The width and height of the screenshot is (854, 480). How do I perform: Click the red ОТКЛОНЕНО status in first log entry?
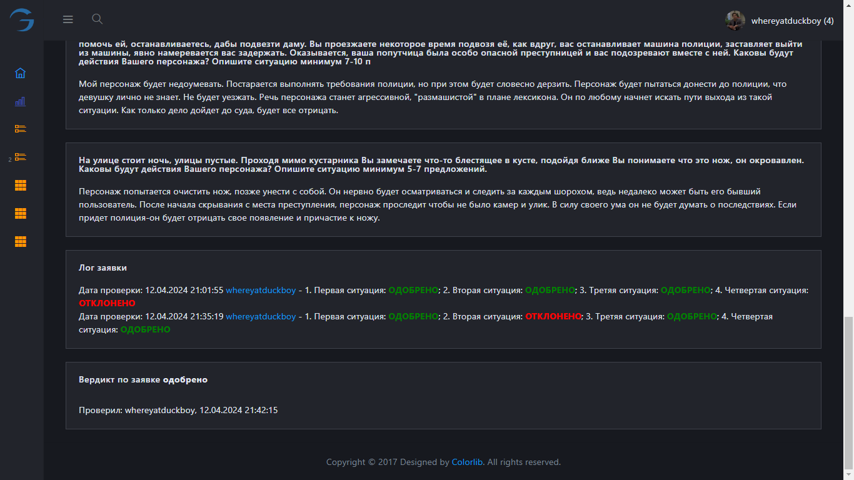coord(107,303)
